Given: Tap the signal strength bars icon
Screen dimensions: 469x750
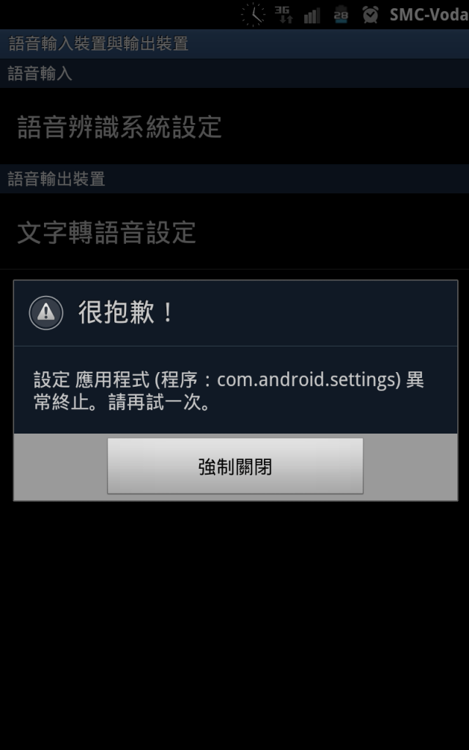Looking at the screenshot, I should point(312,15).
